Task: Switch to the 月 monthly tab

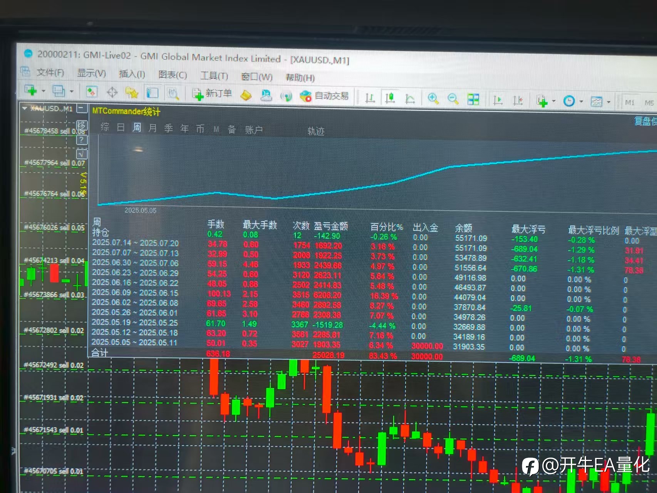Action: tap(153, 128)
